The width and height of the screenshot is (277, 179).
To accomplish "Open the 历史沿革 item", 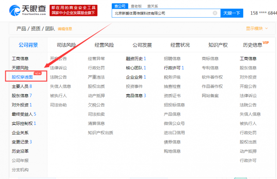I will [x=20, y=151].
